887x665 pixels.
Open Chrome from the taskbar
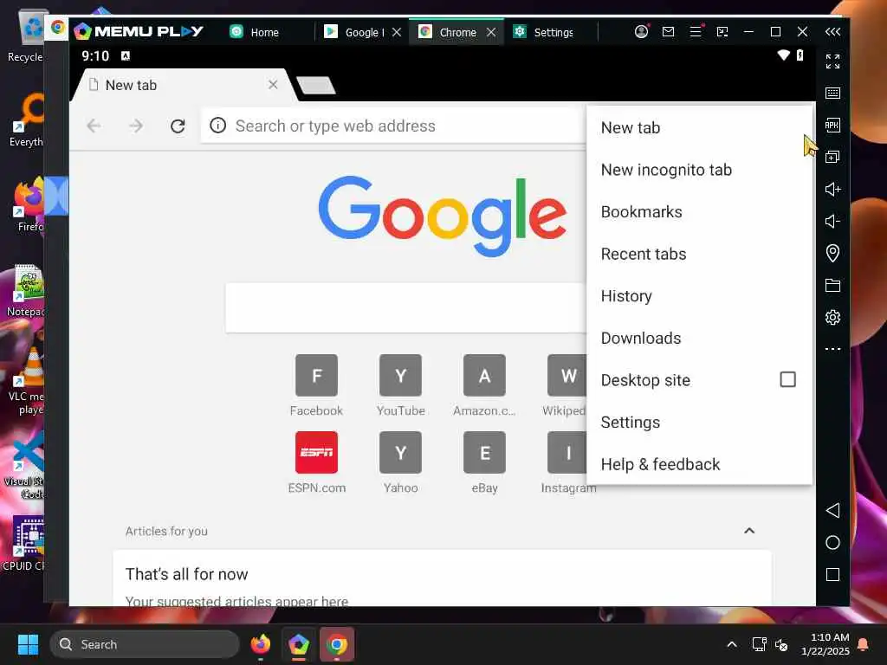coord(337,644)
